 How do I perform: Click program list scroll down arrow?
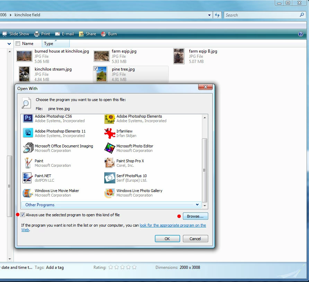(205, 206)
